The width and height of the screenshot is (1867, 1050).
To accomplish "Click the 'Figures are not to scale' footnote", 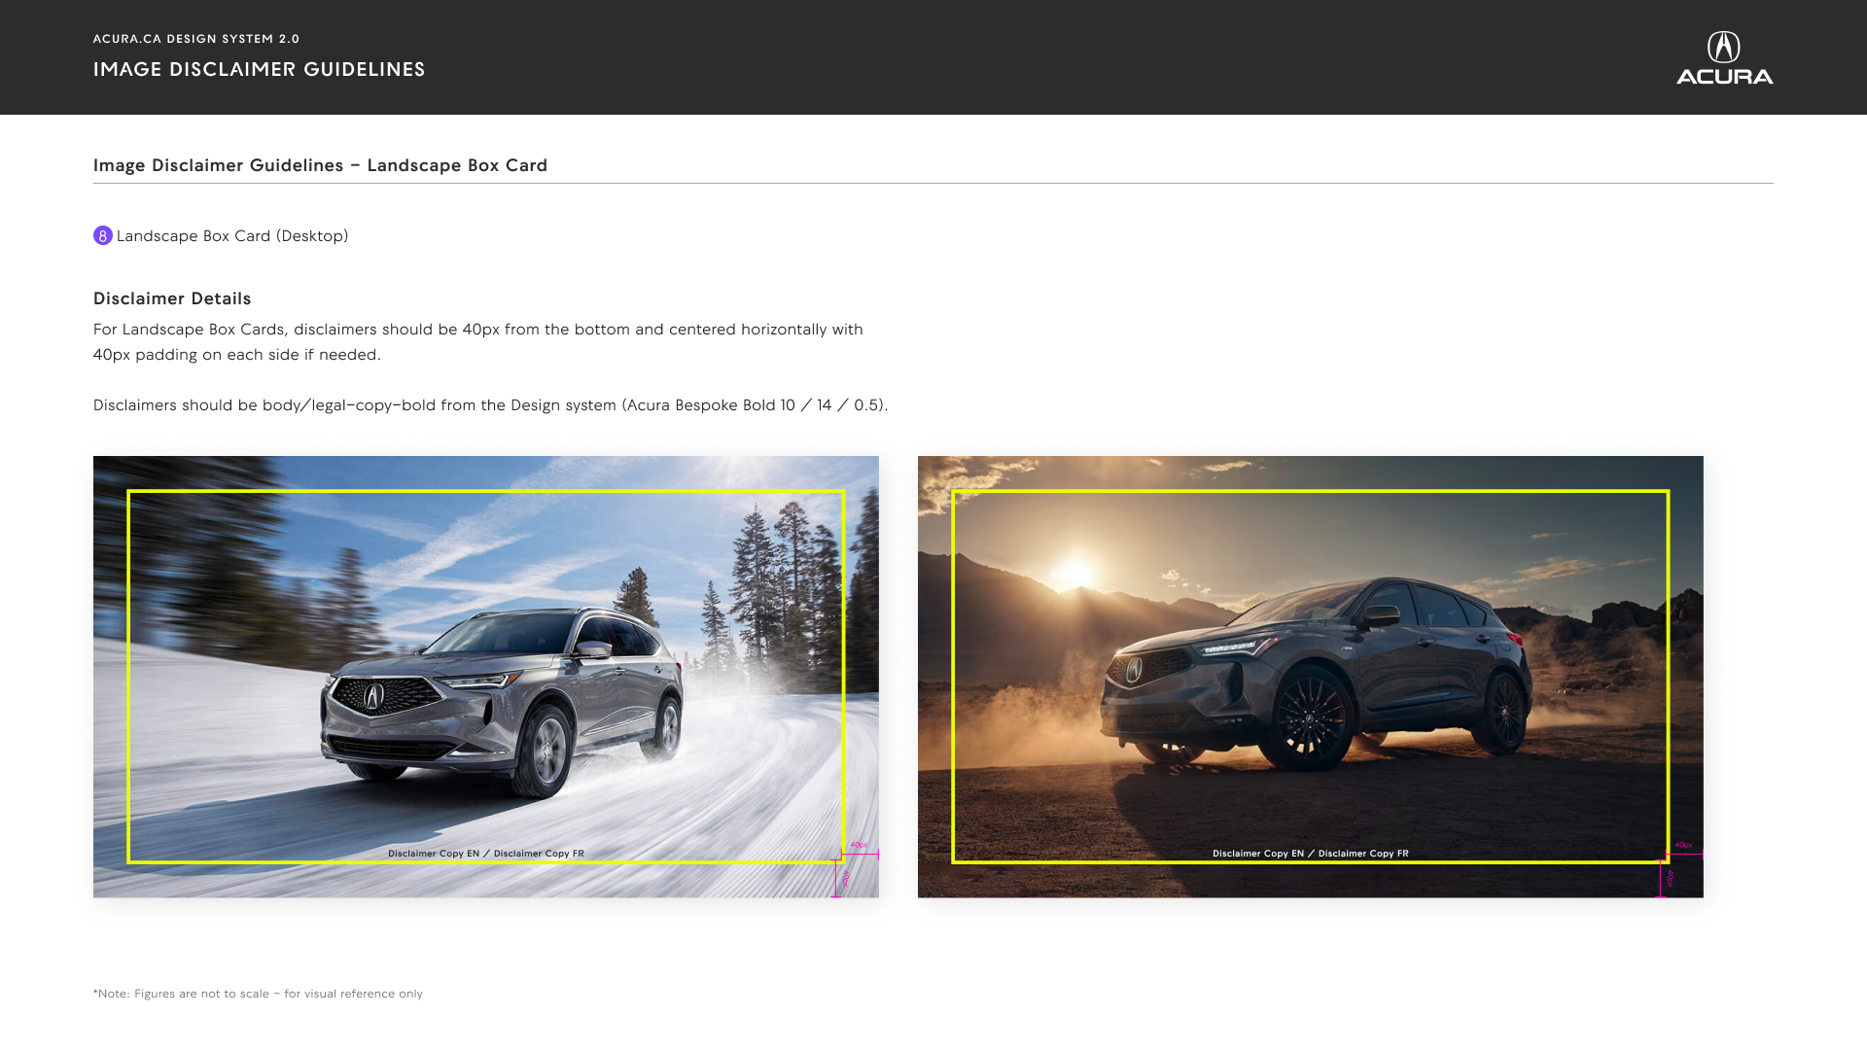I will tap(258, 994).
